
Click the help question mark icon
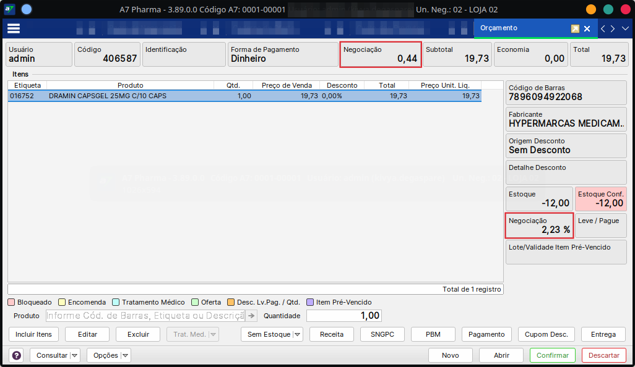click(x=17, y=355)
